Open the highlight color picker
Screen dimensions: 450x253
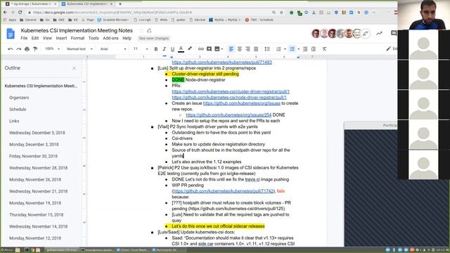[190, 49]
